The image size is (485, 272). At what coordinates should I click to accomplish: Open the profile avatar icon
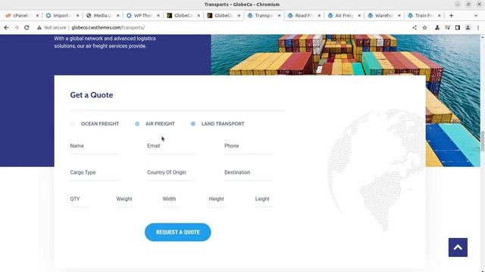pyautogui.click(x=468, y=27)
